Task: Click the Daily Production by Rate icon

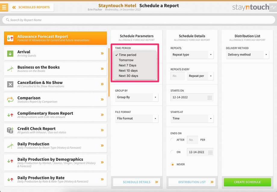Action: point(10,179)
